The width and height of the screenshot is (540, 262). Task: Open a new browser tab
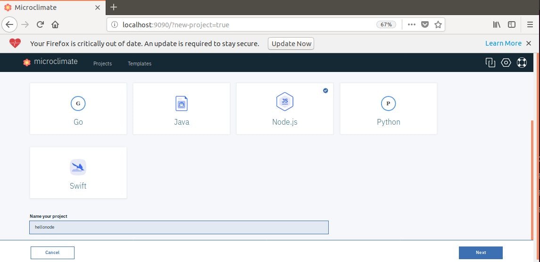coord(114,7)
